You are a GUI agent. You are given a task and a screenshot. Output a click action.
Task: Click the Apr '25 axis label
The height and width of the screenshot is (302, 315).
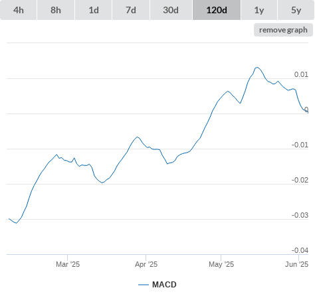click(x=146, y=264)
